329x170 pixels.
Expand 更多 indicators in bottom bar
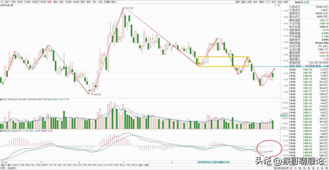coord(141,165)
